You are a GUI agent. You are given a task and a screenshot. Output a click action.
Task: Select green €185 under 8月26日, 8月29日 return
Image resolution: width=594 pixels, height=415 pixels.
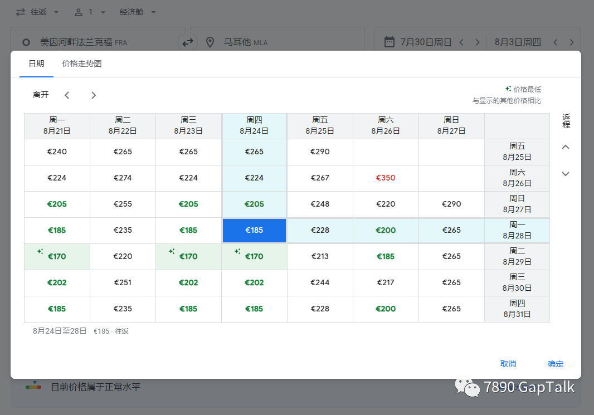point(386,257)
